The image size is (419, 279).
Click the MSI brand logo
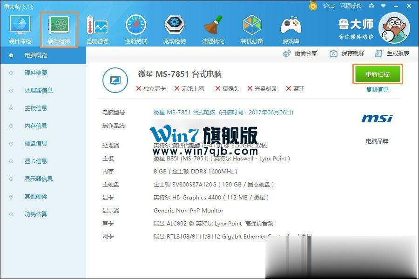[377, 118]
